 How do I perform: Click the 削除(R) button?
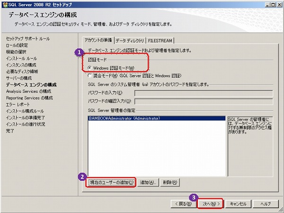170,182
